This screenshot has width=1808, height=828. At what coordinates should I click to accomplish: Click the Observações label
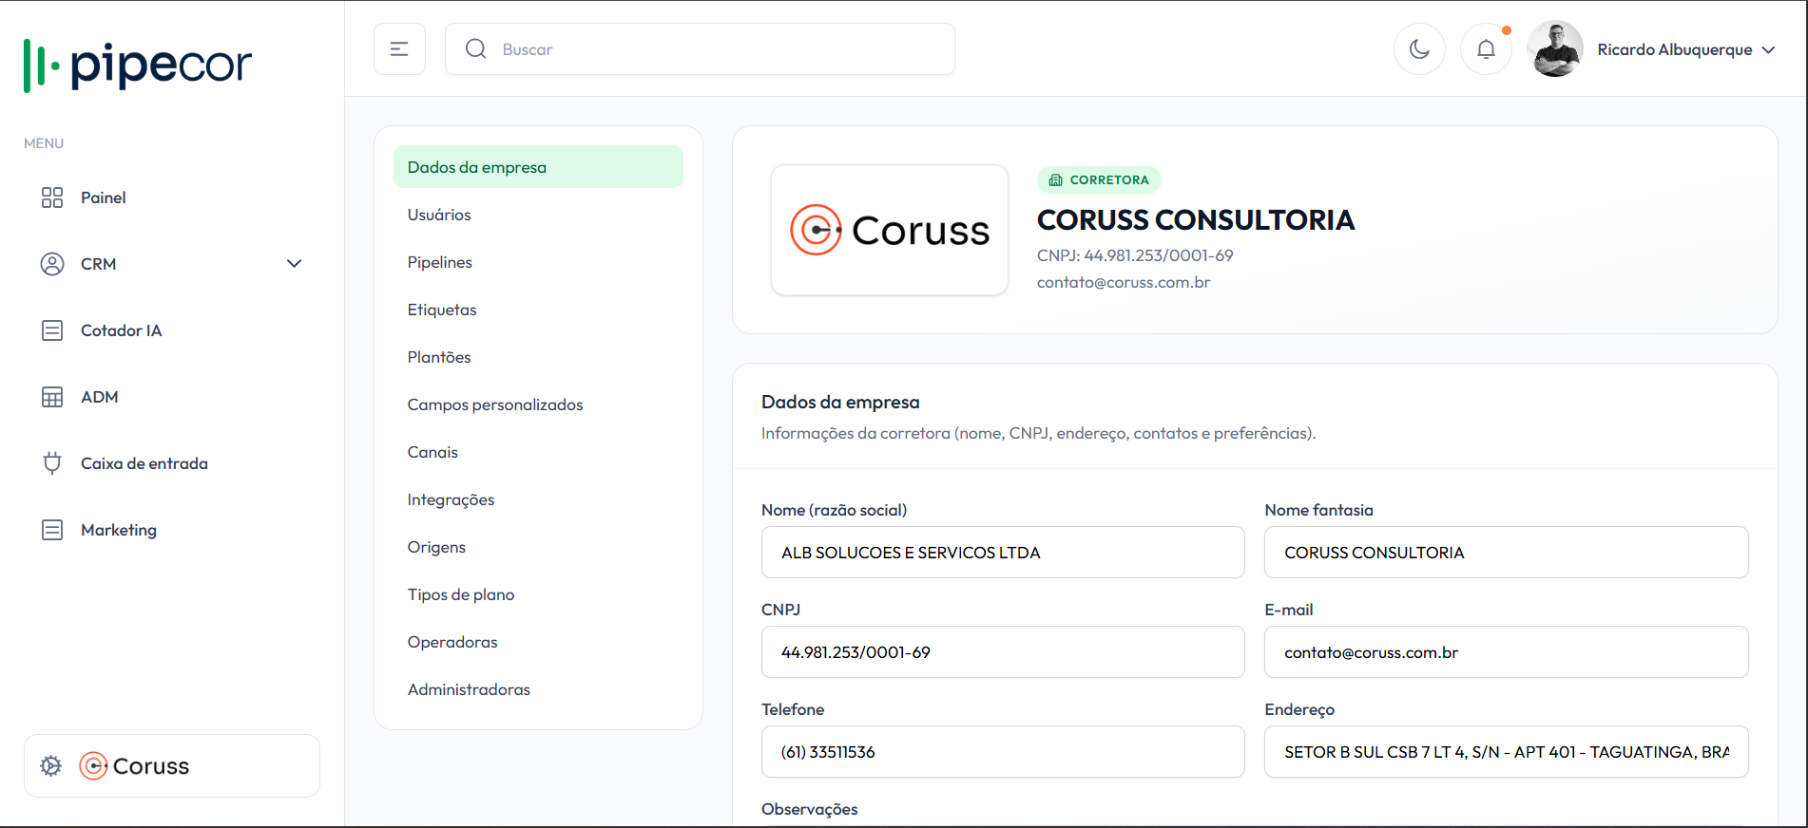pos(810,809)
